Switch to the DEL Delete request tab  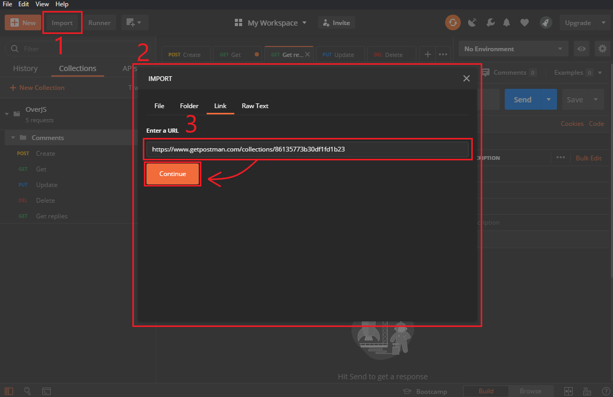click(391, 54)
